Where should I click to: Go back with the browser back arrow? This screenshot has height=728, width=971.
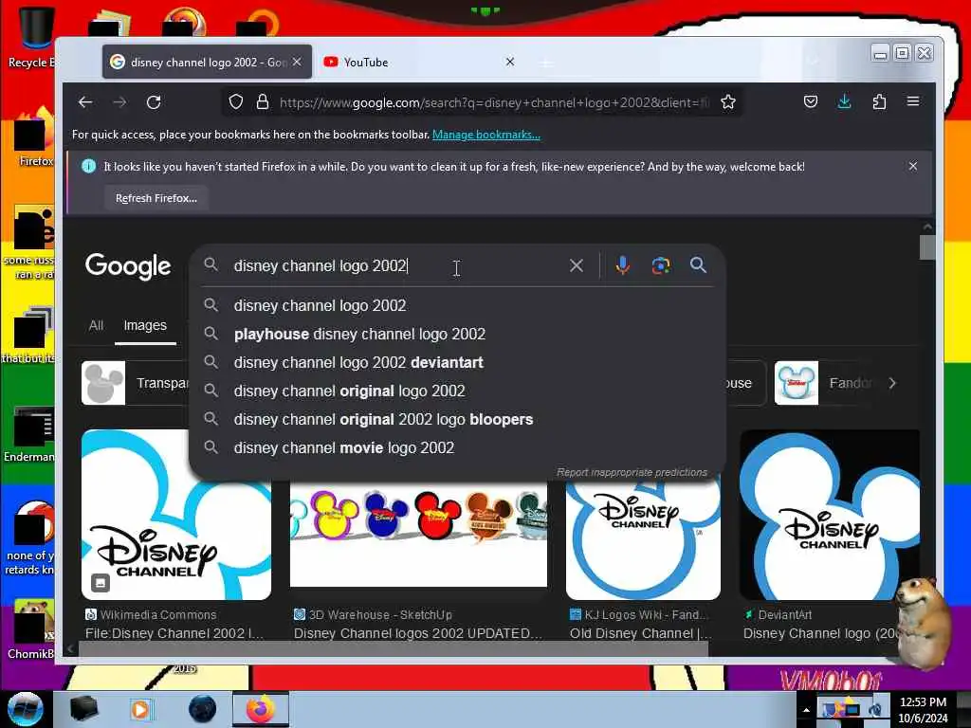[x=85, y=102]
